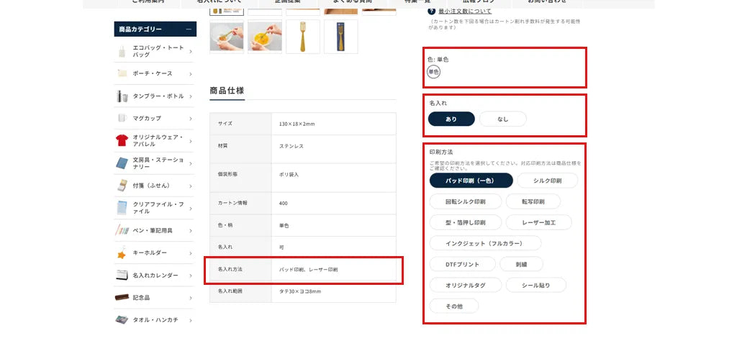737x346 pixels.
Task: Click the desk calendar category icon
Action: [122, 276]
